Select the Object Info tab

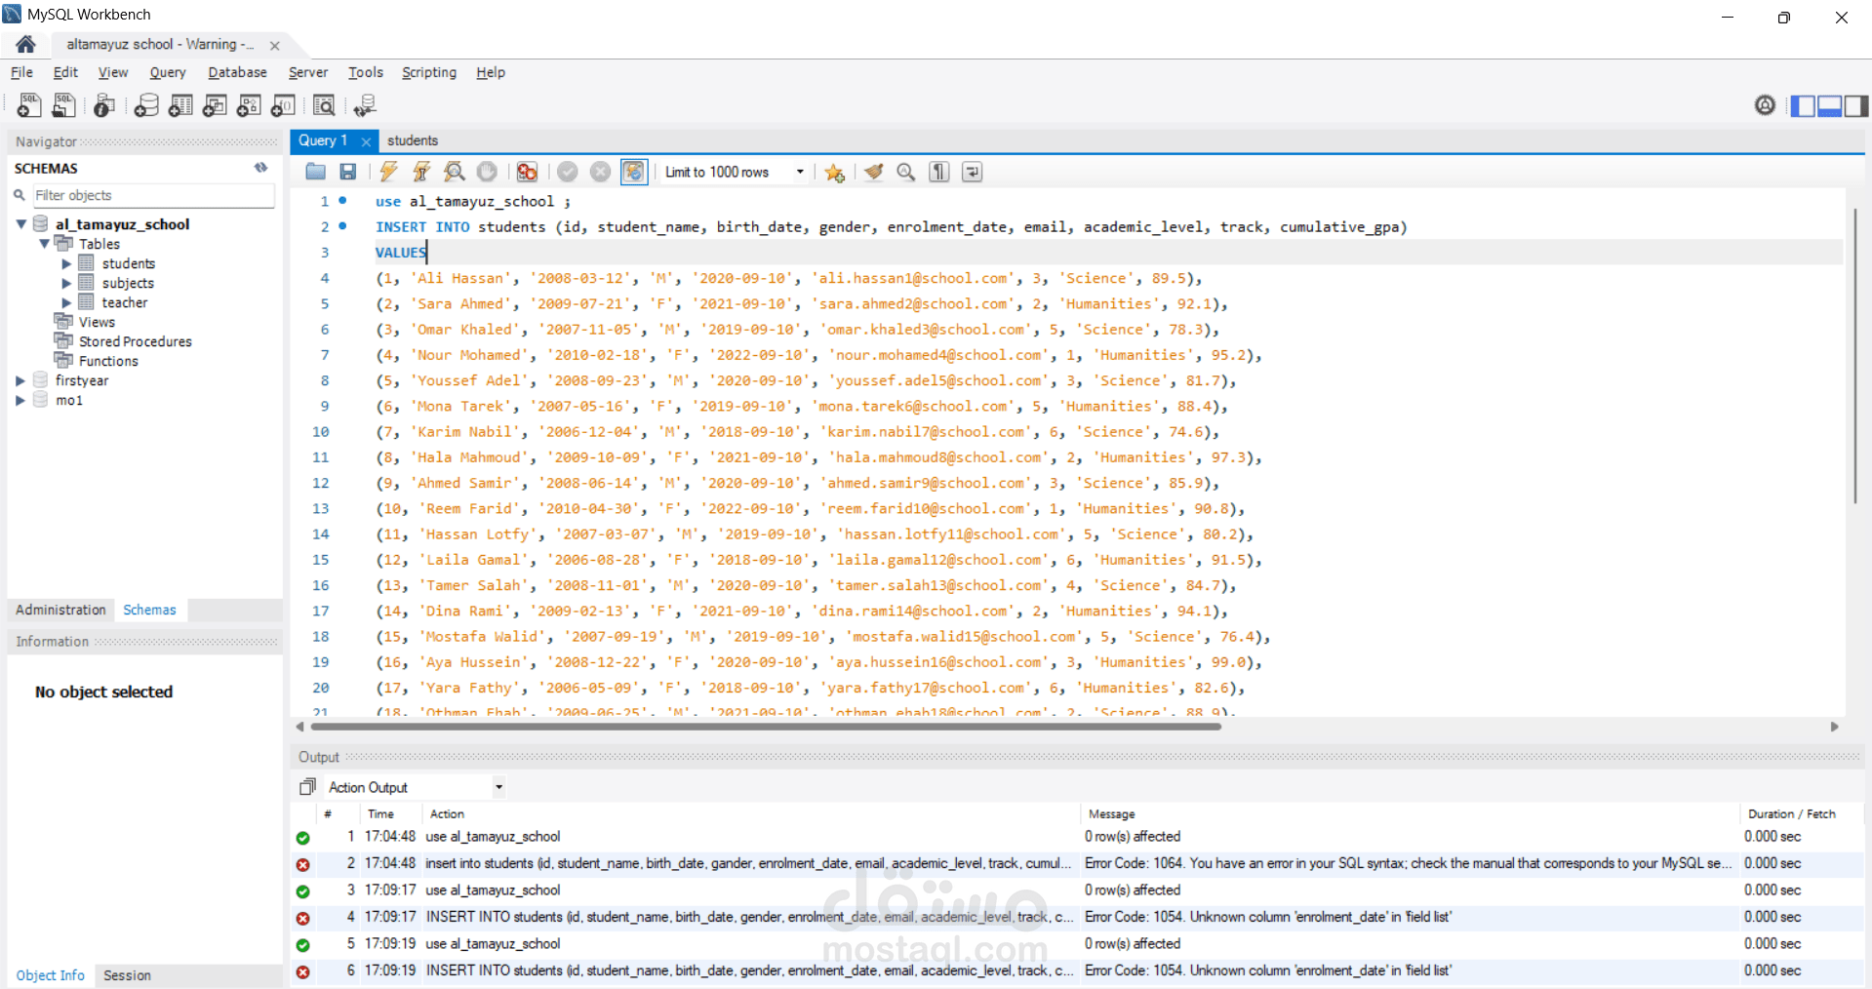(51, 975)
